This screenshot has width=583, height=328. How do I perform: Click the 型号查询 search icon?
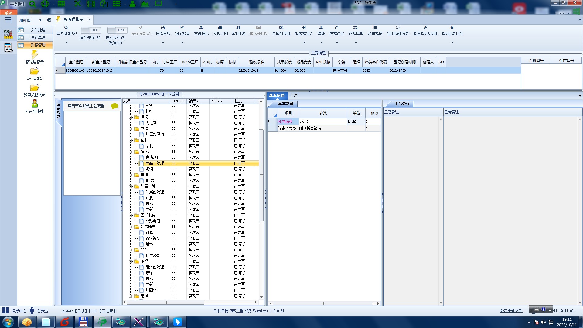[x=66, y=28]
